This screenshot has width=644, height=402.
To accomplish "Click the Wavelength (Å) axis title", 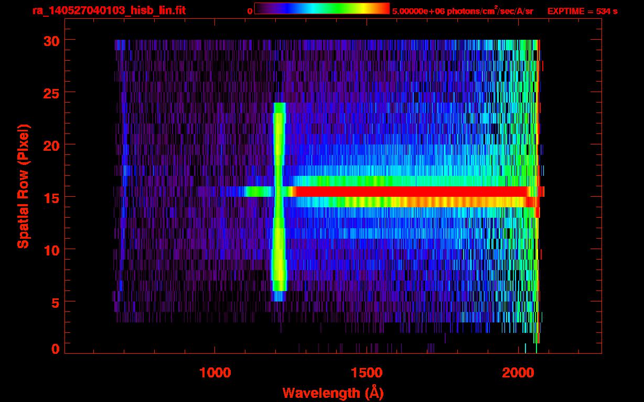I will 333,393.
